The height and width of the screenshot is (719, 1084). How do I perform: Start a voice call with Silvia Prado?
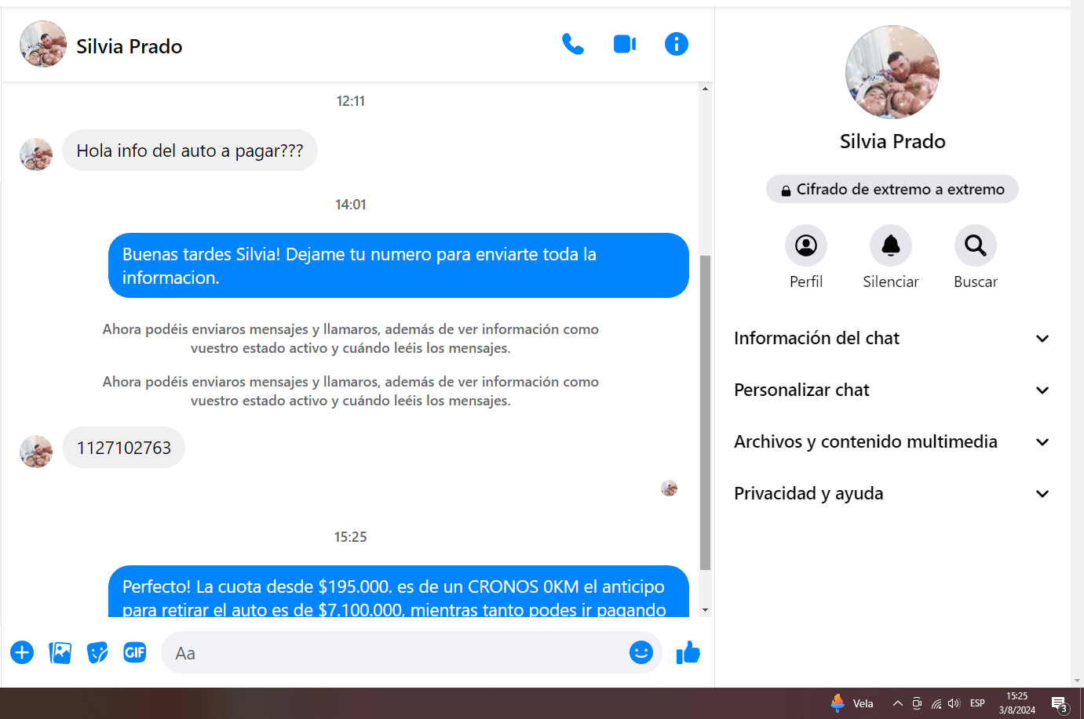click(x=572, y=45)
